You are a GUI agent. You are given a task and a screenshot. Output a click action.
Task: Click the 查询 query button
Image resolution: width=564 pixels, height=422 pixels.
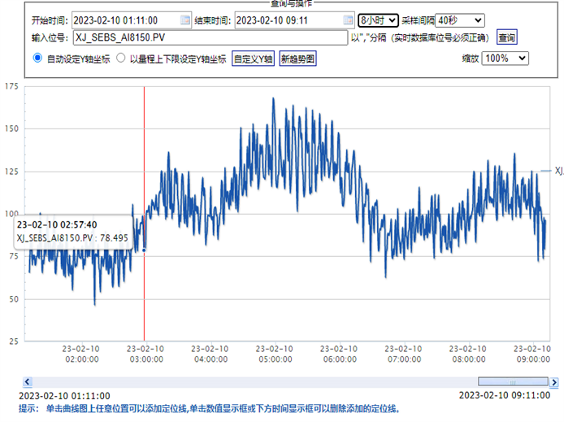(507, 37)
